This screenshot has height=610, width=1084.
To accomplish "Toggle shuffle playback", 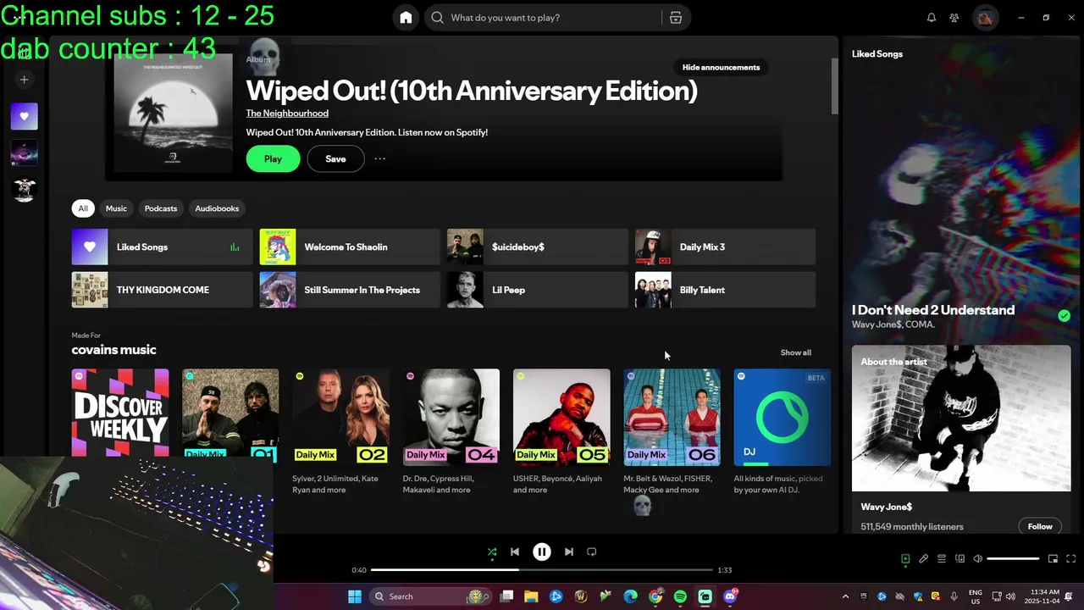I will pyautogui.click(x=492, y=552).
